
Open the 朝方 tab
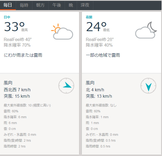click(40, 5)
